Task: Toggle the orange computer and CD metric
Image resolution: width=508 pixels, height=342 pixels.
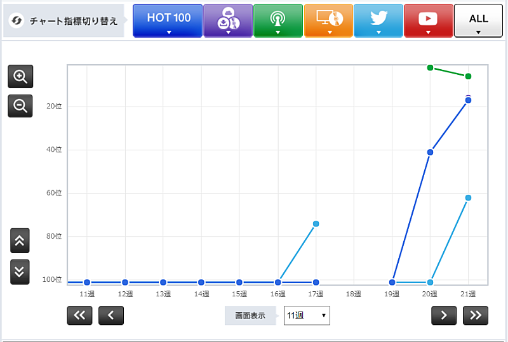Action: coord(328,20)
